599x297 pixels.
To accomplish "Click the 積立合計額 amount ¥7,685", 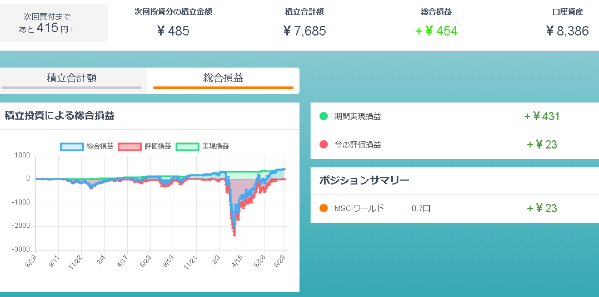I will pos(305,31).
